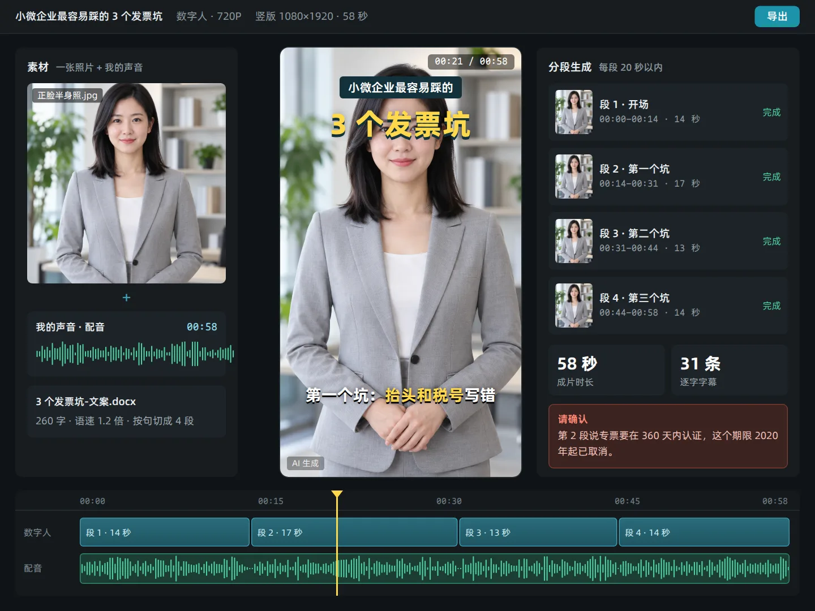Open the 我的声音 · 配音 audio card
This screenshot has height=611, width=815.
coord(126,344)
